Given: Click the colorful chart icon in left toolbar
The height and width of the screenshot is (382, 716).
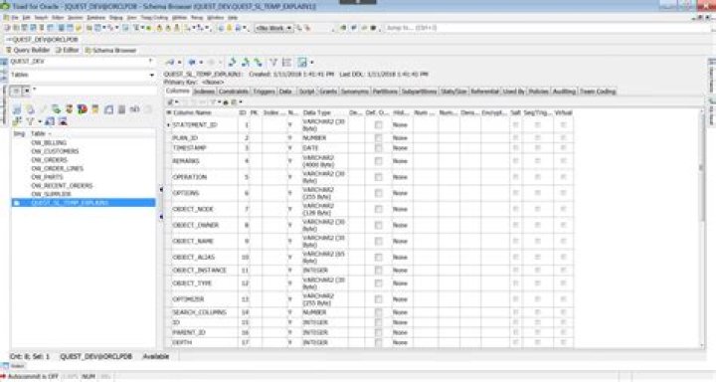Looking at the screenshot, I should click(x=83, y=109).
